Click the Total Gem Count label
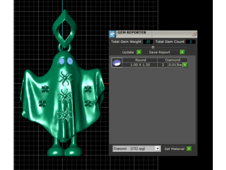Image resolution: width=226 pixels, height=170 pixels. click(169, 42)
